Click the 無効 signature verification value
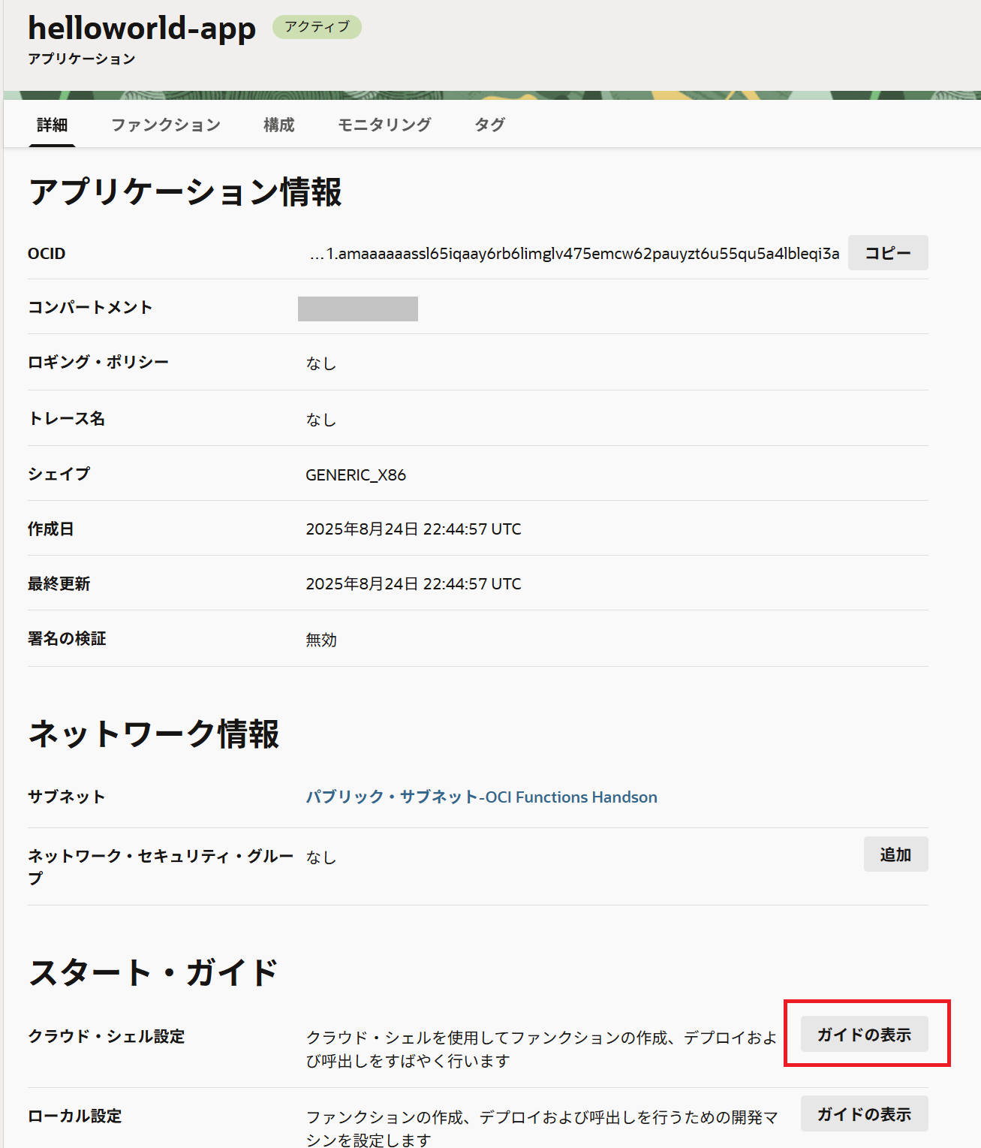 [x=321, y=640]
